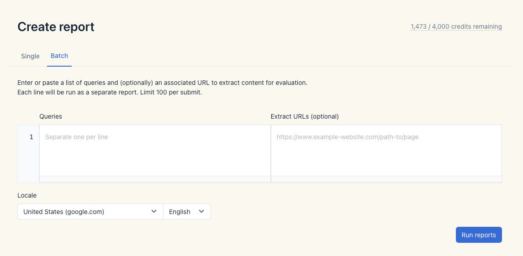Click the chevron beside United States (google.com)
523x256 pixels.
(154, 212)
